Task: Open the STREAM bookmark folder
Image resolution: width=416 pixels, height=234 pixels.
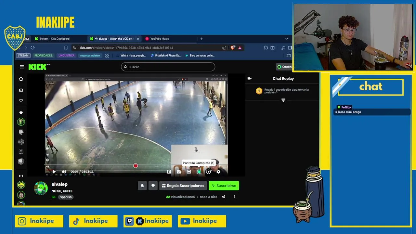Action: (x=23, y=56)
